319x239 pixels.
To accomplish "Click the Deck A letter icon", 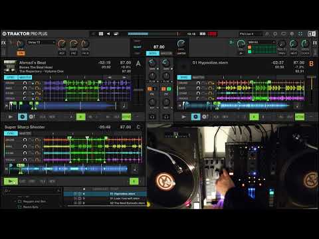I will coord(138,64).
